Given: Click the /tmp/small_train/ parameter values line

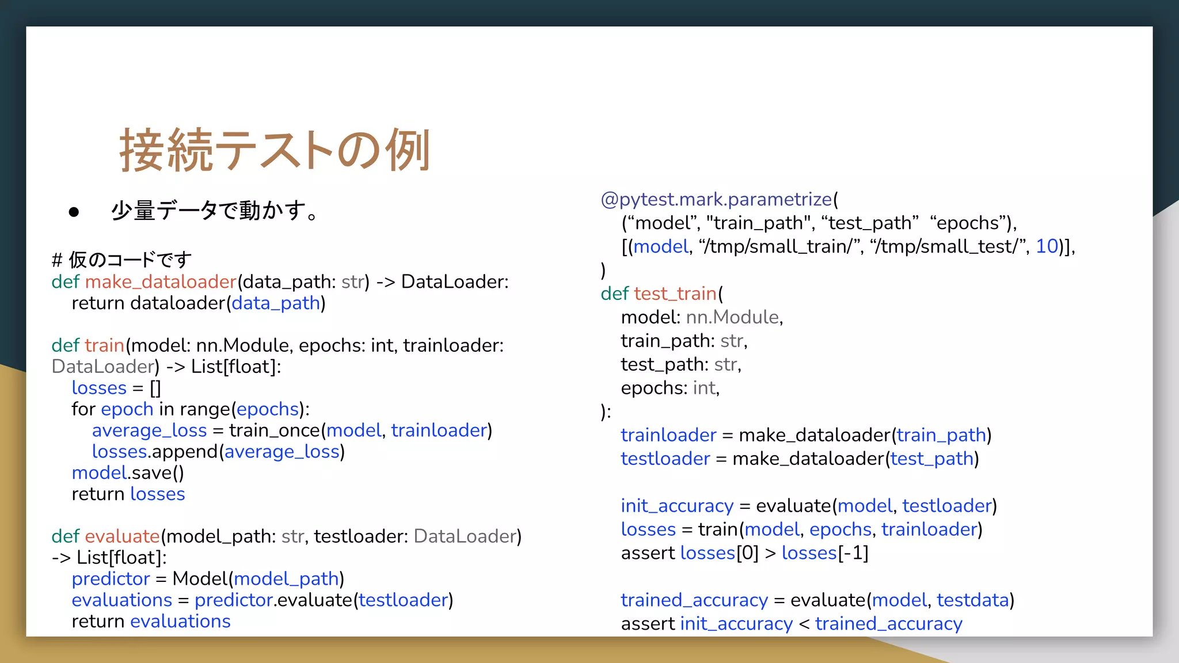Looking at the screenshot, I should (x=848, y=246).
